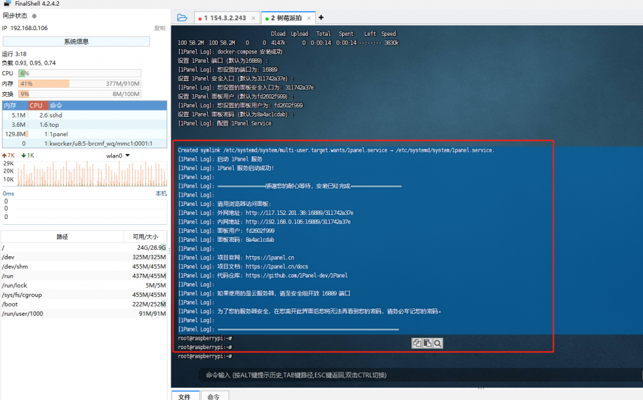Click the '1Panel 服务启动成功!' log line

click(226, 168)
